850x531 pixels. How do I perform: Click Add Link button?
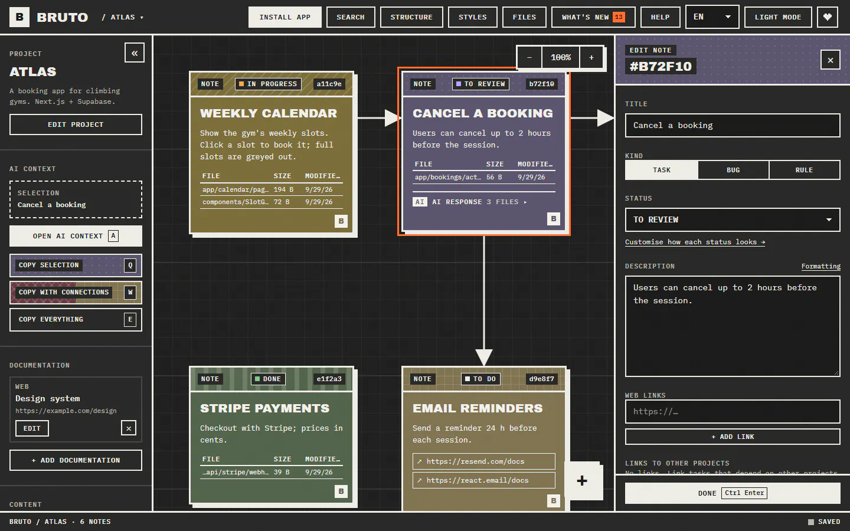[733, 437]
